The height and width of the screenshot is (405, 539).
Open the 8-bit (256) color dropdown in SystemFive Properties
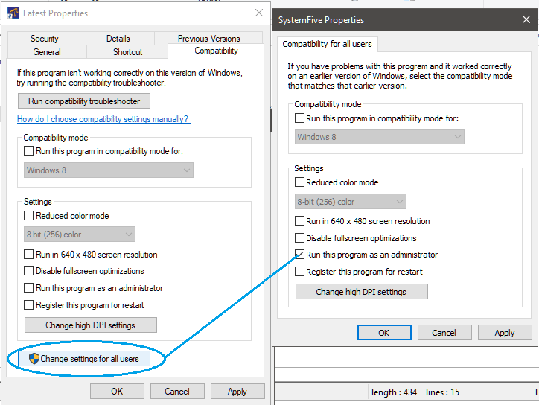coord(351,202)
